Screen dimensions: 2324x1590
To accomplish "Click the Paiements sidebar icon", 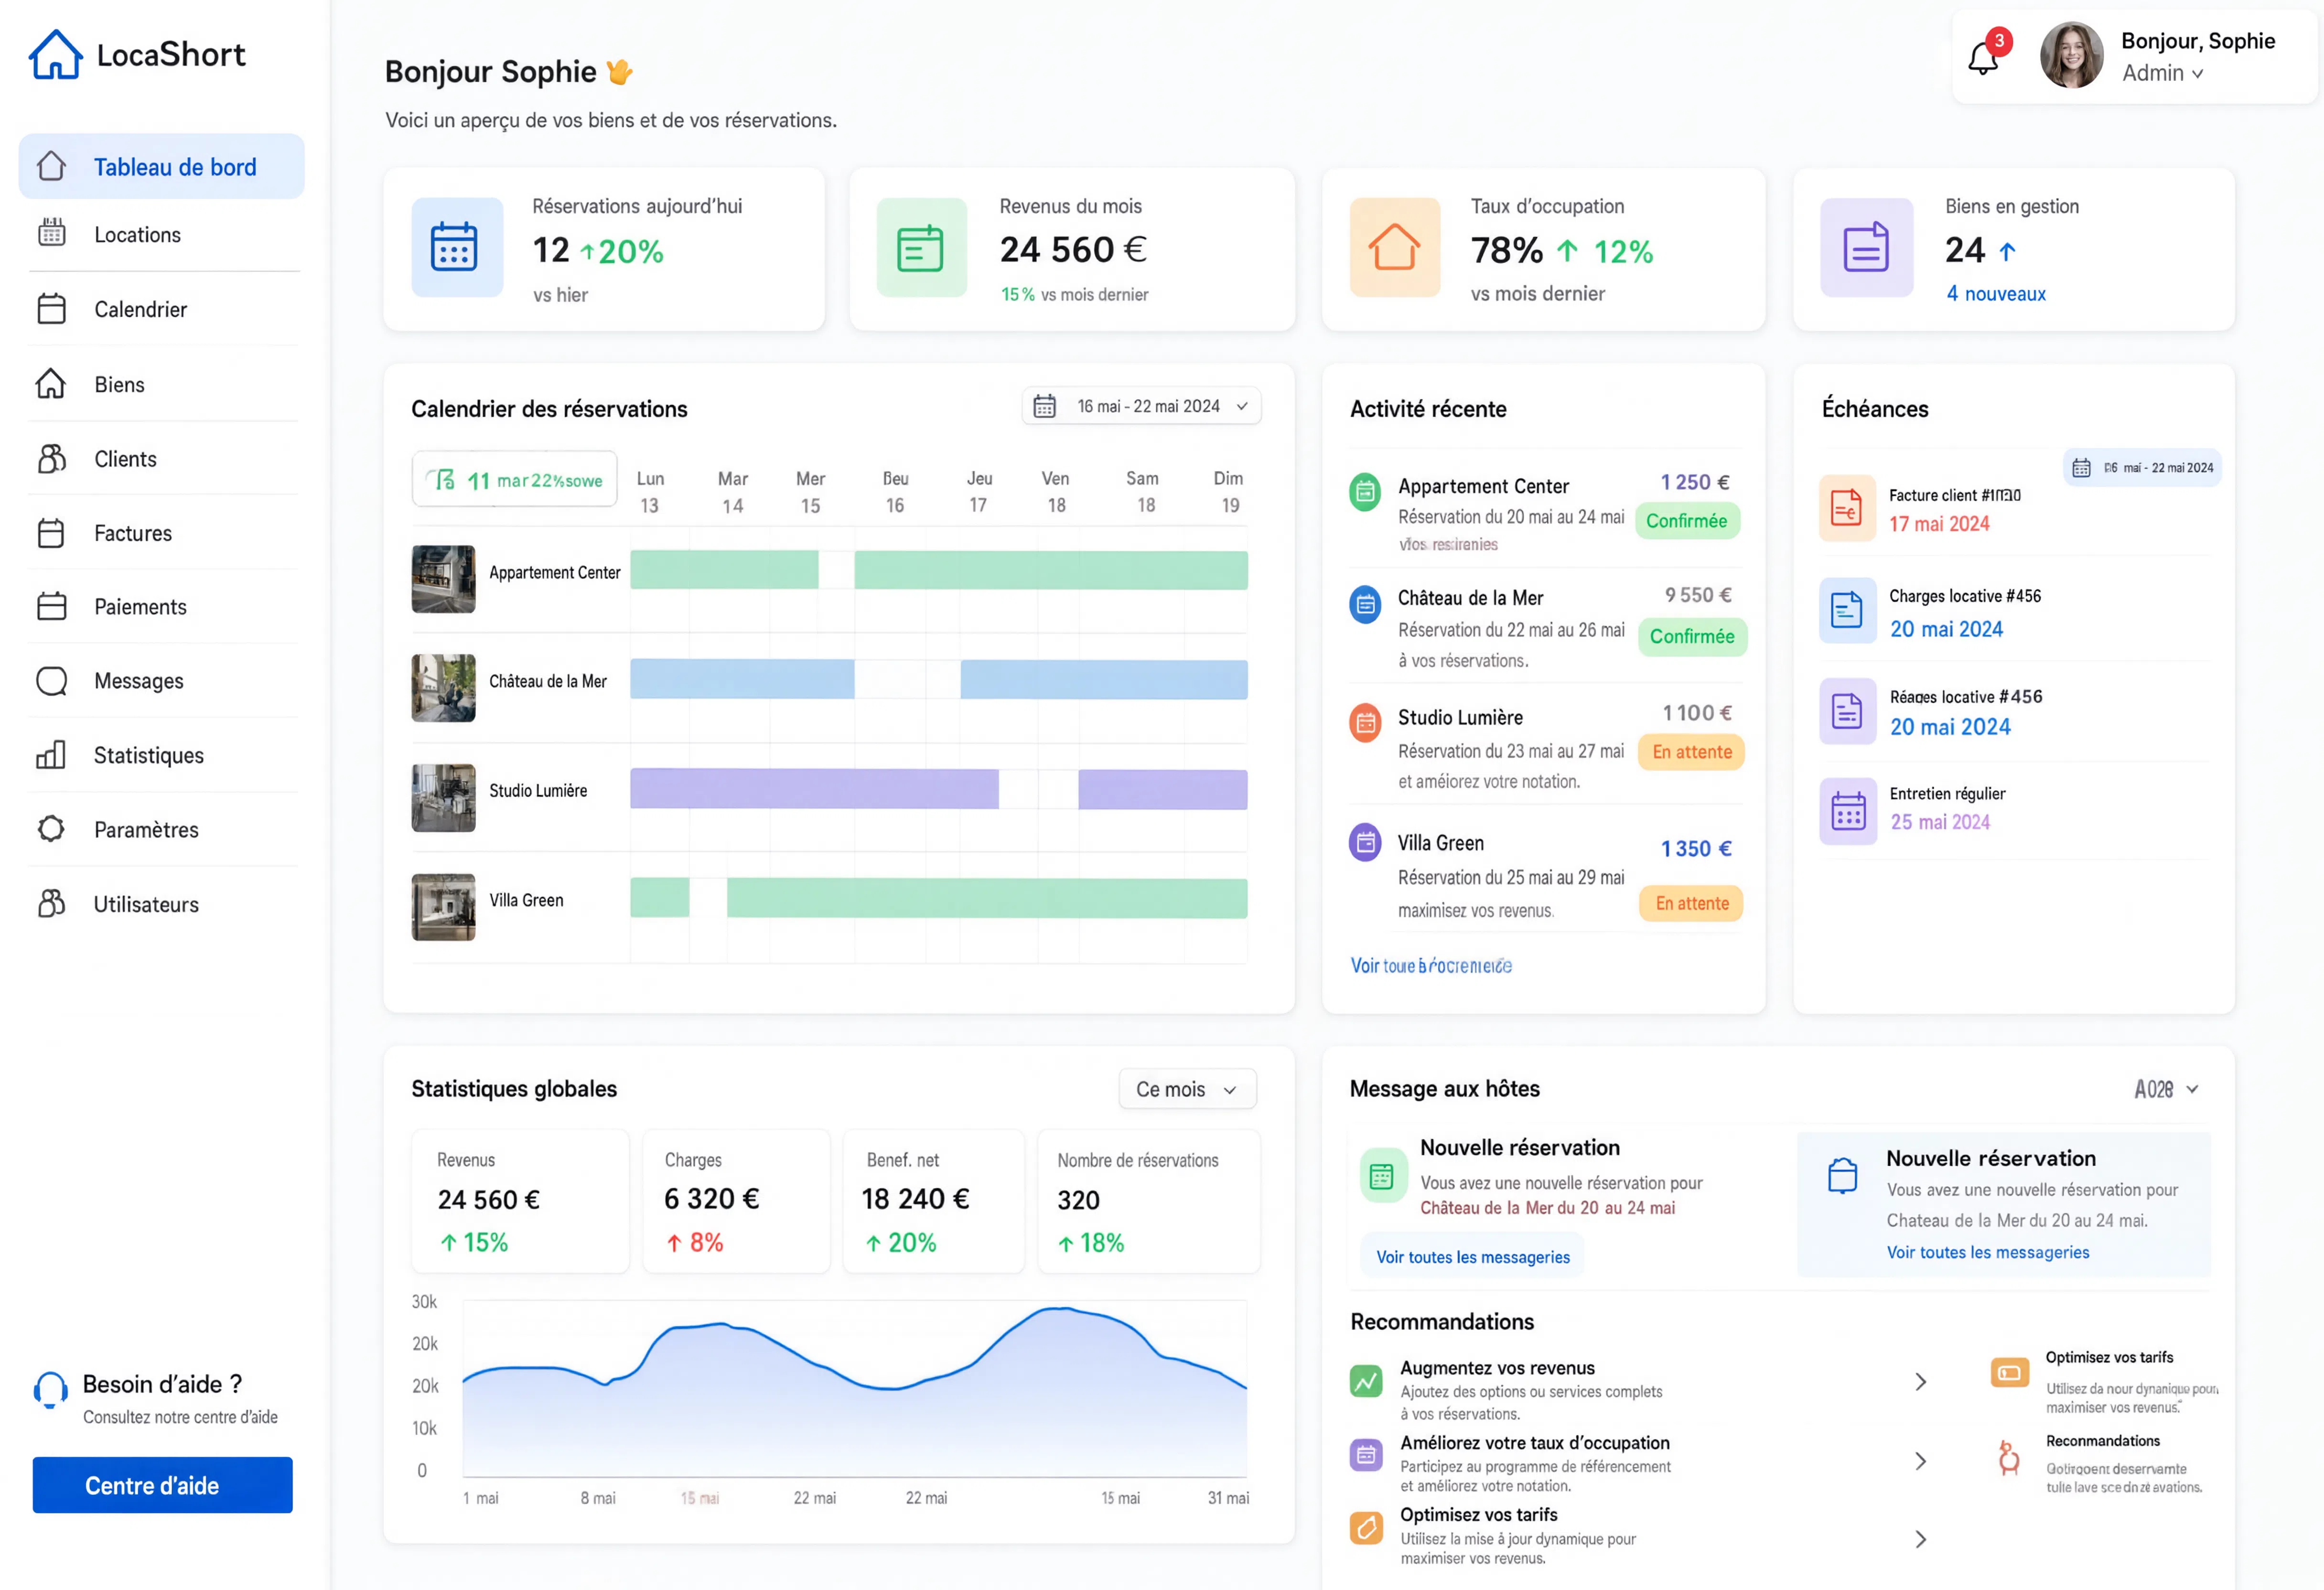I will 51,606.
